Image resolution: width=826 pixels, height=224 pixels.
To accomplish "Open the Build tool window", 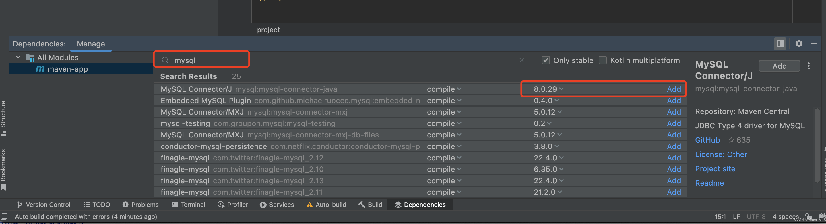I will (370, 205).
